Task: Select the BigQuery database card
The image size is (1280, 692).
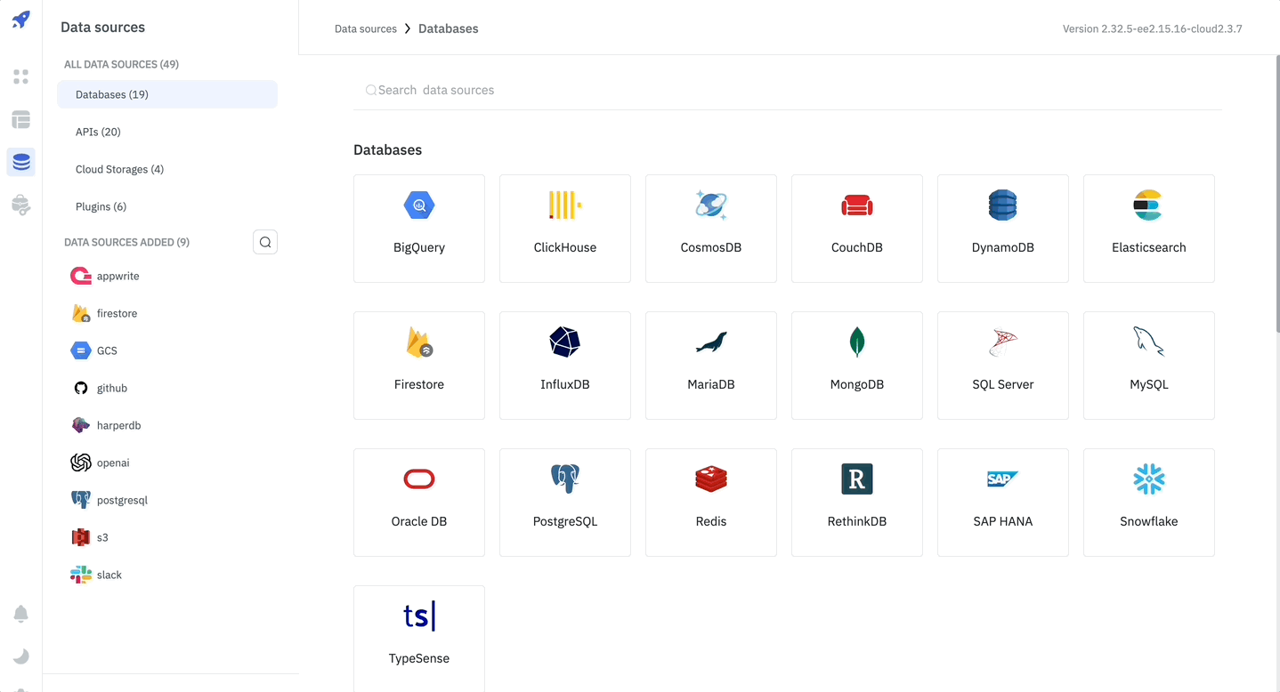Action: tap(419, 229)
